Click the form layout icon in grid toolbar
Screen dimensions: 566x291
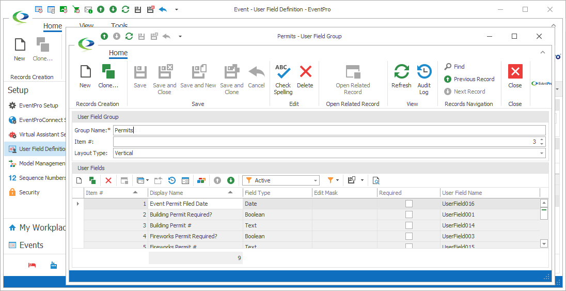coord(185,180)
